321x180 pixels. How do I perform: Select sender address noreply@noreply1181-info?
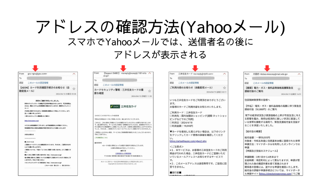(134, 73)
